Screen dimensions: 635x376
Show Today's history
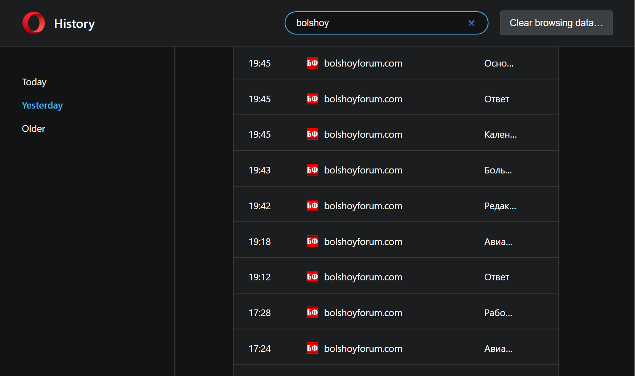pos(34,82)
